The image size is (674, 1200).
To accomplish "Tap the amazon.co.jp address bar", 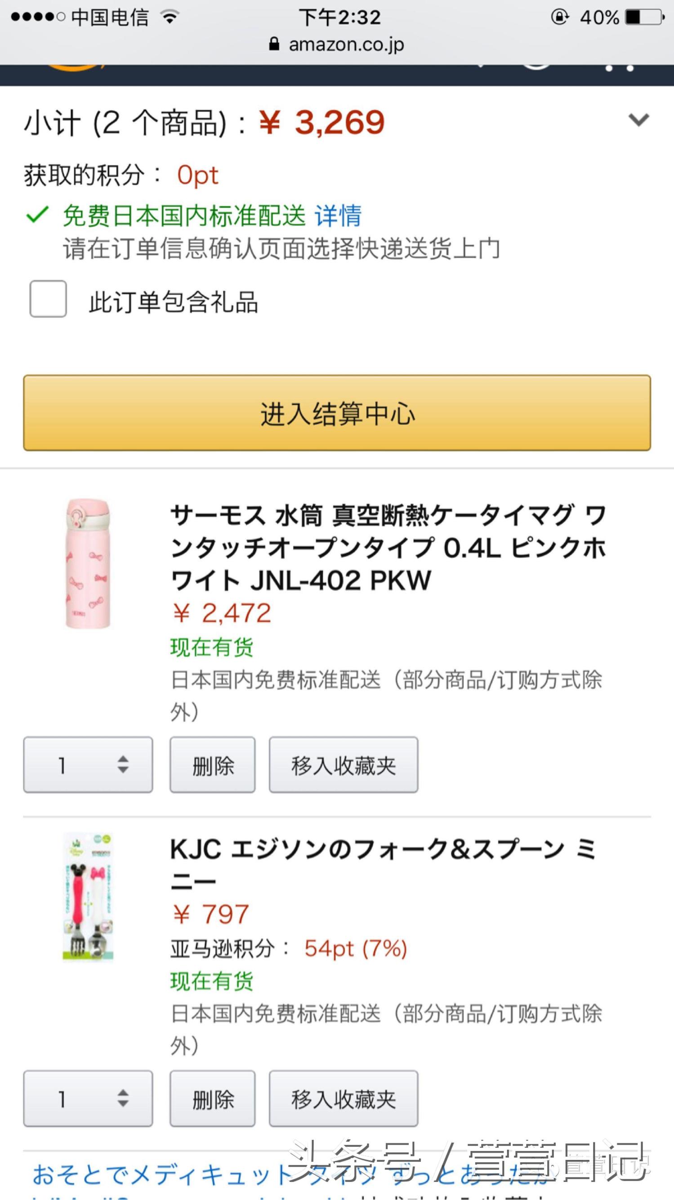I will [345, 44].
